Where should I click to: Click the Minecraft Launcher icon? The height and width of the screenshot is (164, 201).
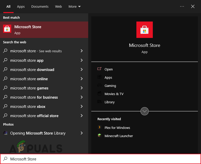99,136
